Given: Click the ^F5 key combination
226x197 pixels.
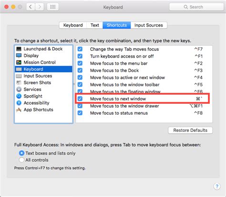Looking at the screenshot, I should click(198, 85).
